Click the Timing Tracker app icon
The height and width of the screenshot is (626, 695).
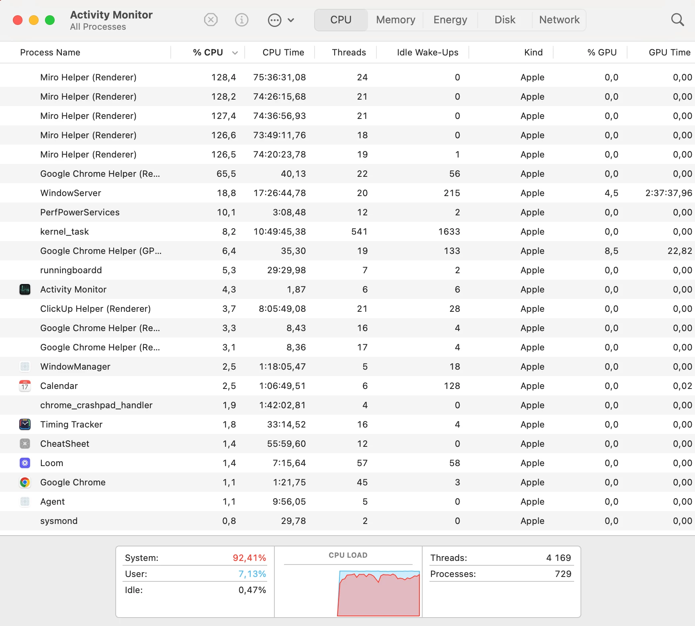pyautogui.click(x=25, y=424)
